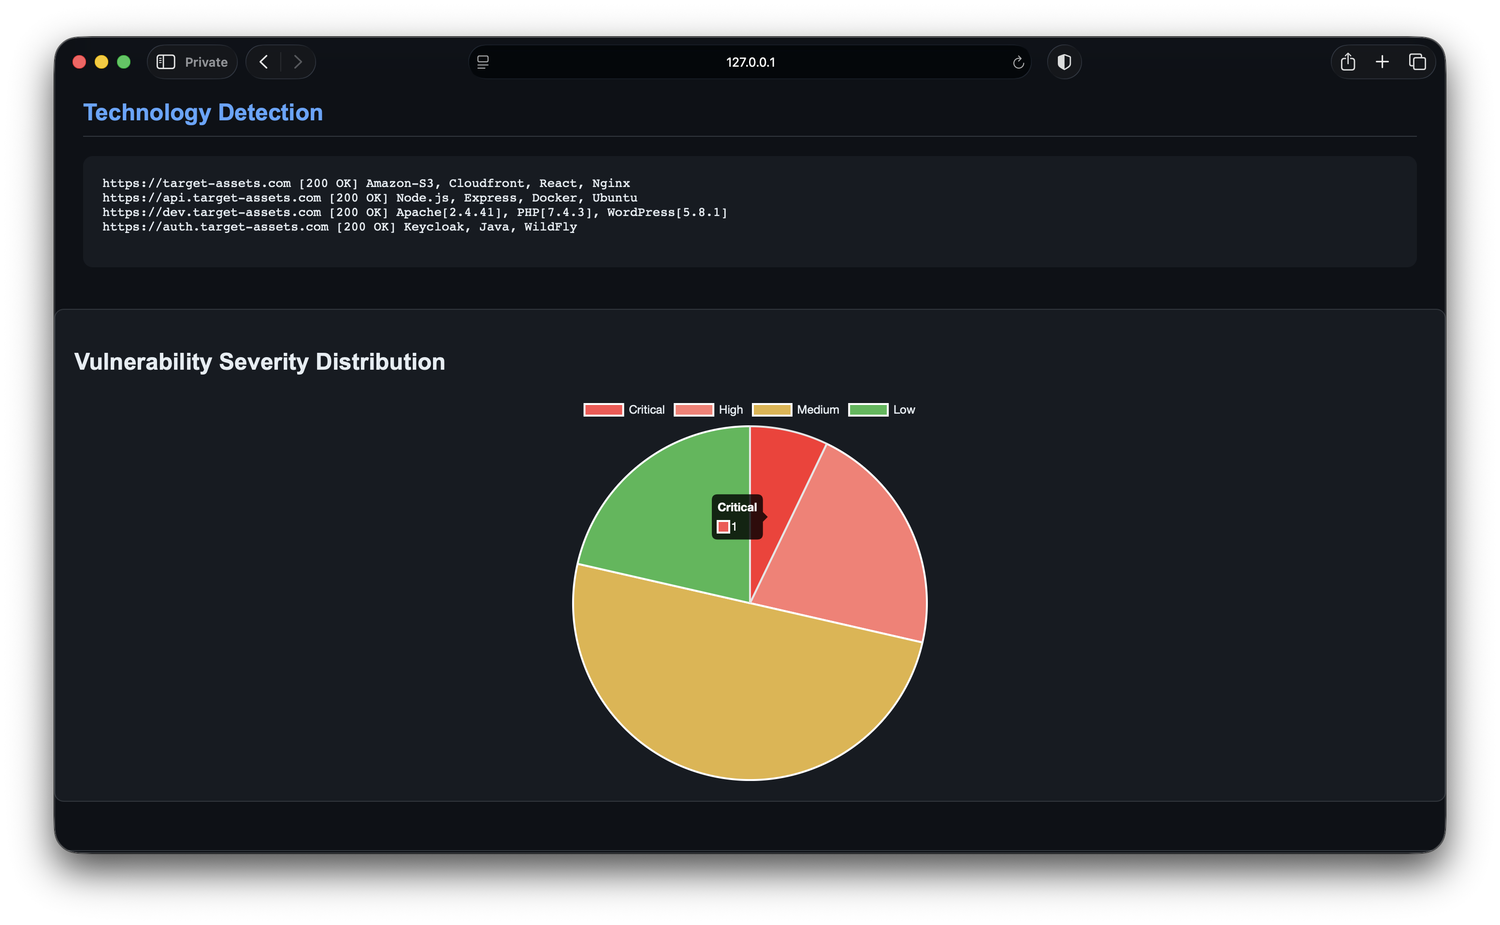Click the forward navigation arrow
Screen dimensions: 1500x925
298,62
